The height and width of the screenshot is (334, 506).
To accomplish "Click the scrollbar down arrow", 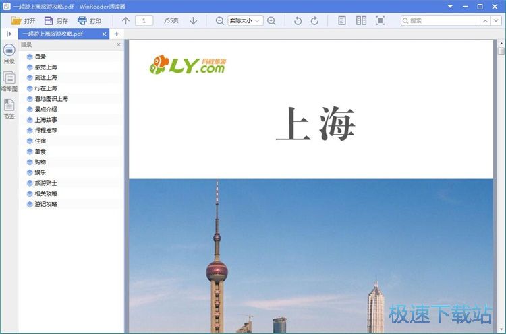I will tap(501, 329).
